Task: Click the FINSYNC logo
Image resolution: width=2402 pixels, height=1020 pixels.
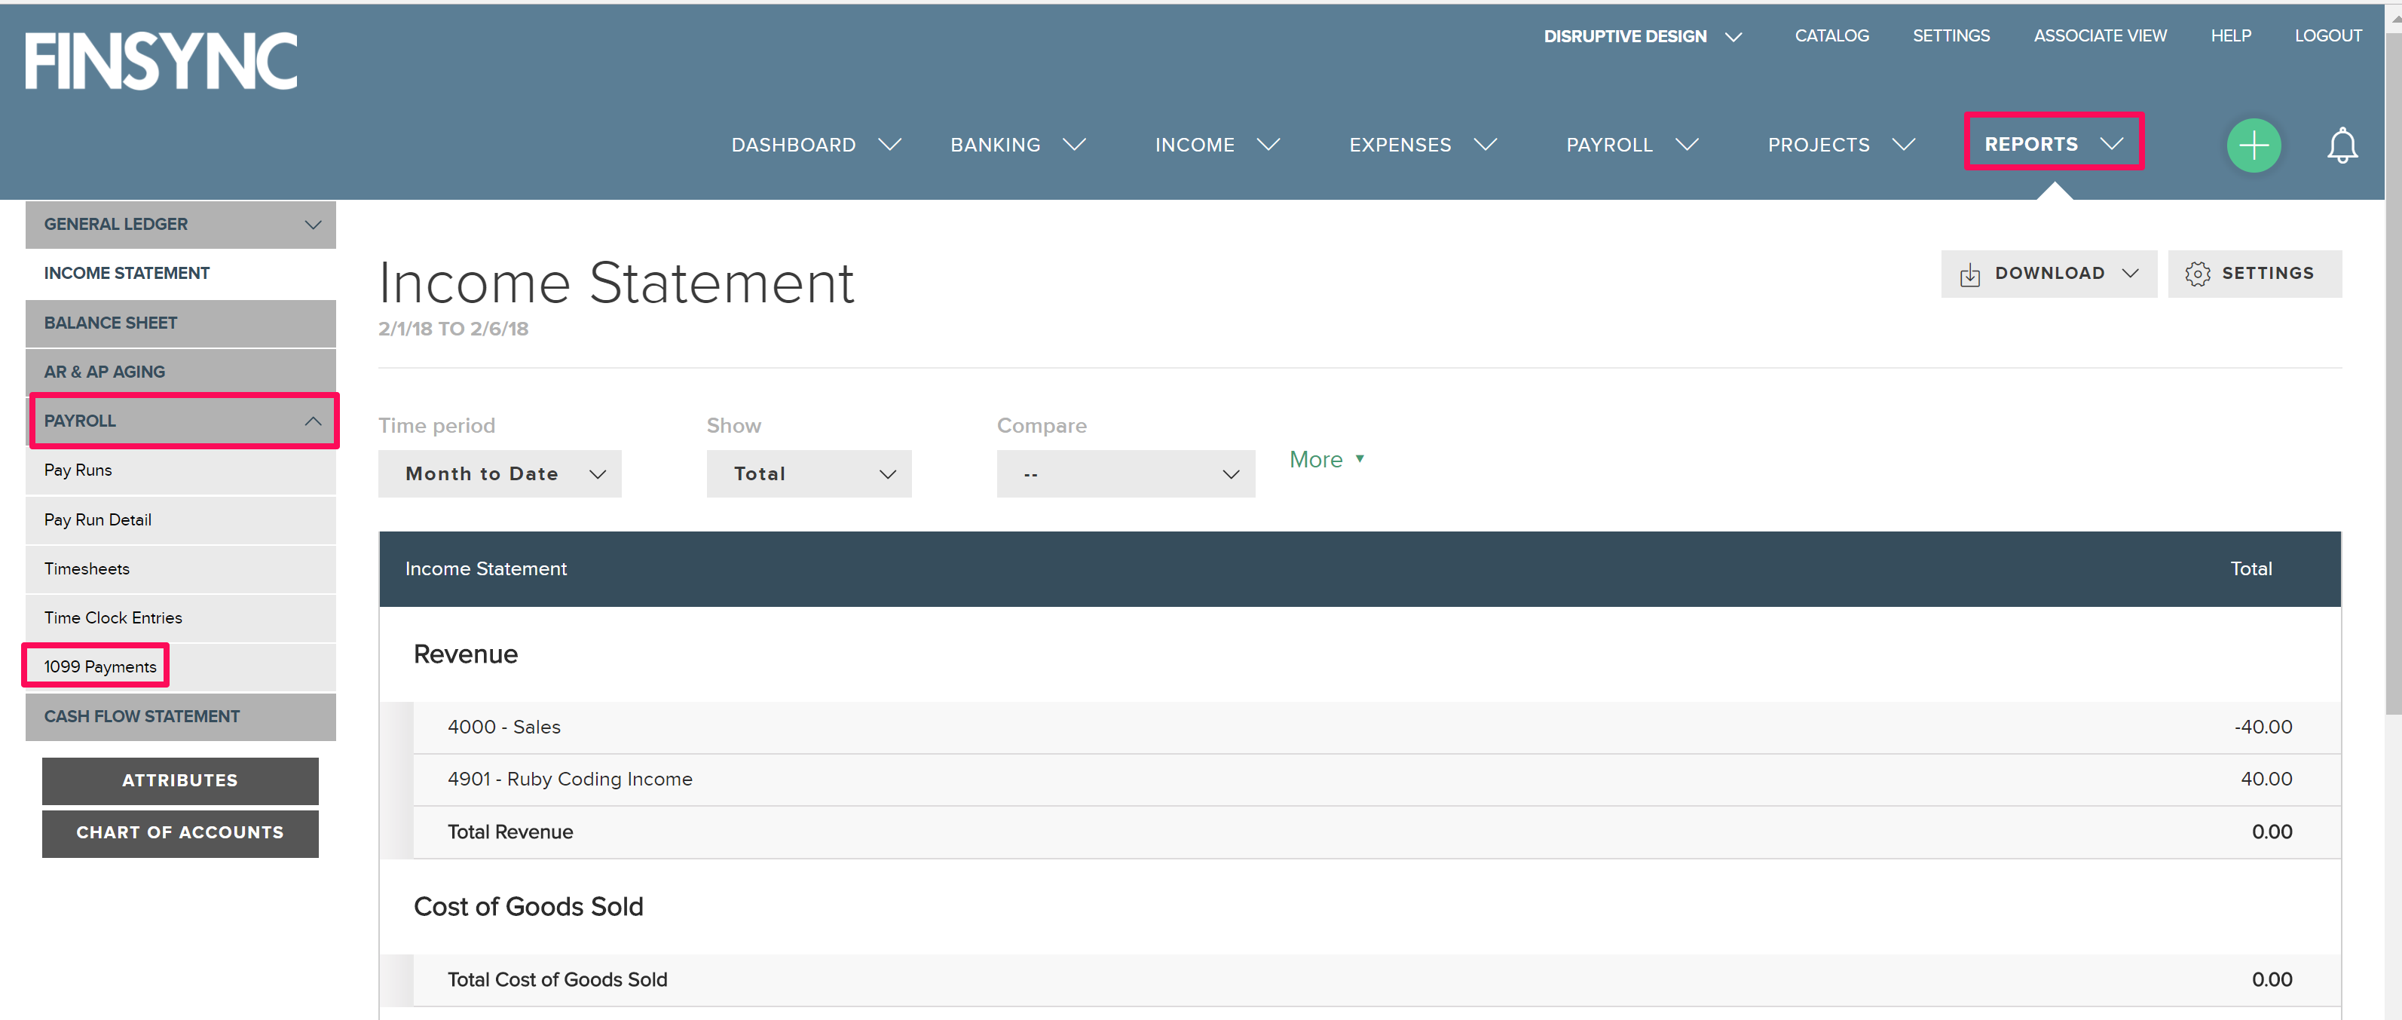Action: (x=161, y=60)
